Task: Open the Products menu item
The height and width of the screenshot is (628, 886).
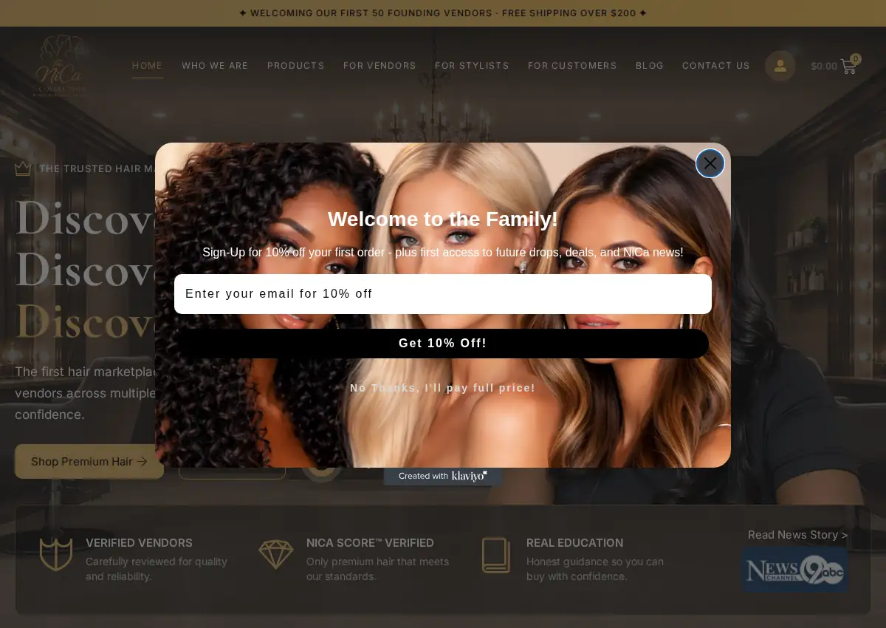Action: click(x=296, y=66)
